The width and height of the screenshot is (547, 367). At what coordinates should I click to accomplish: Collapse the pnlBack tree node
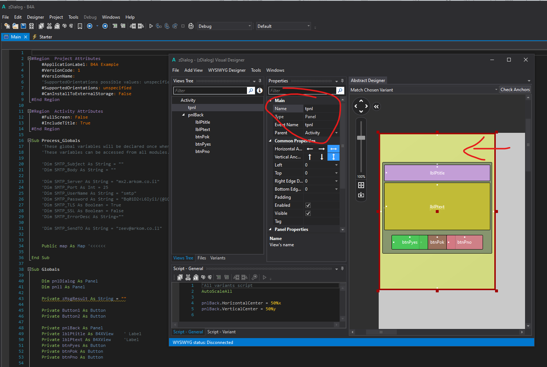pos(184,115)
